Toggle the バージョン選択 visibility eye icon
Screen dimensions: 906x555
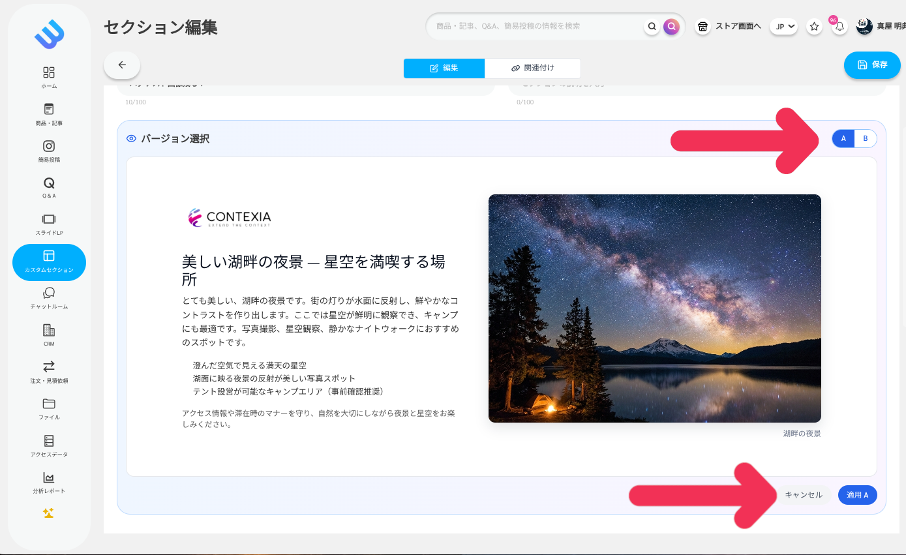point(131,138)
